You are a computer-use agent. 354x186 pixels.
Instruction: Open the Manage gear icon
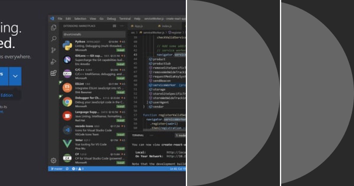[53, 160]
